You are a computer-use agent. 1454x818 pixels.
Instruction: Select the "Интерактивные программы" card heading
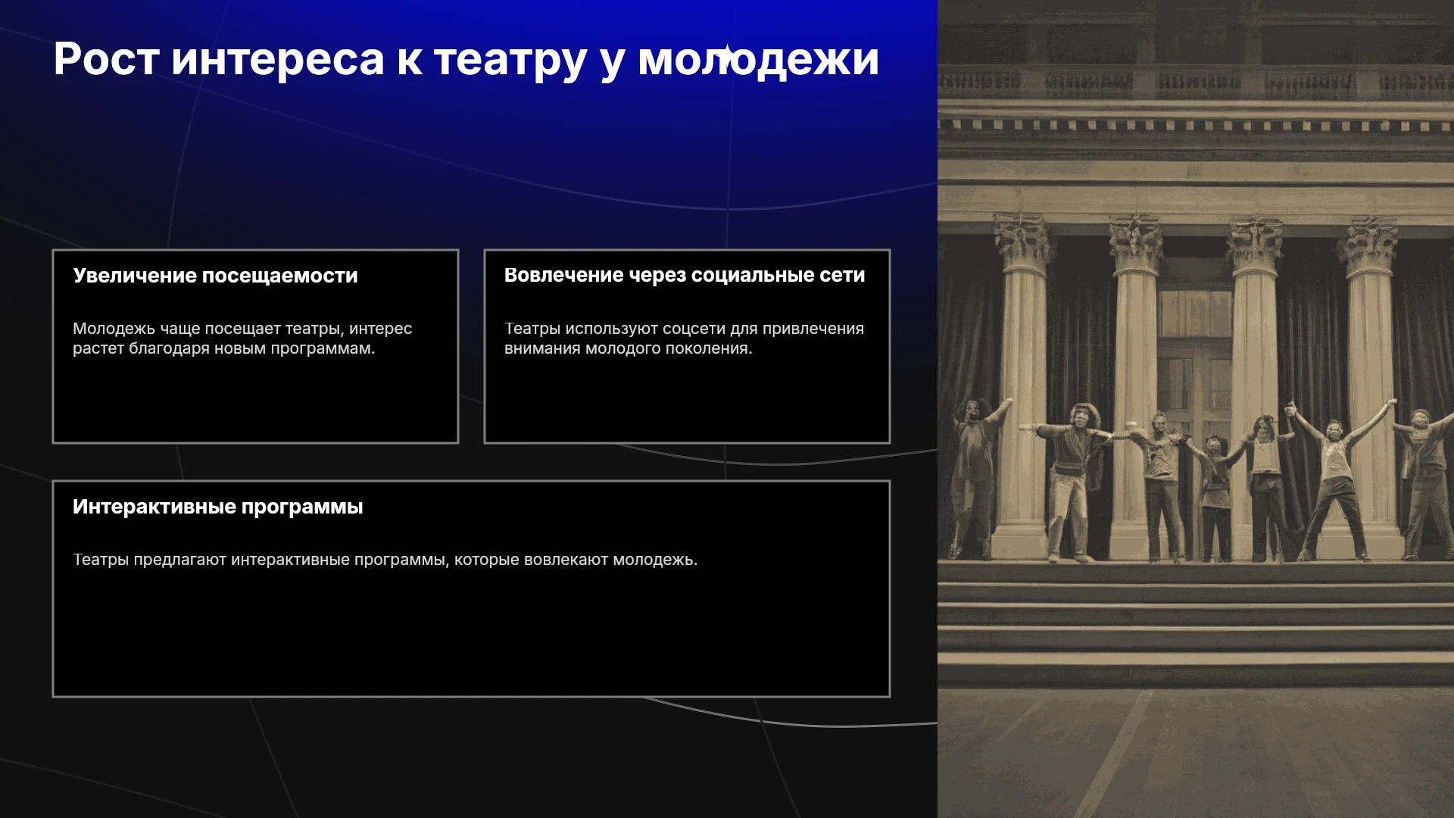[x=218, y=507]
